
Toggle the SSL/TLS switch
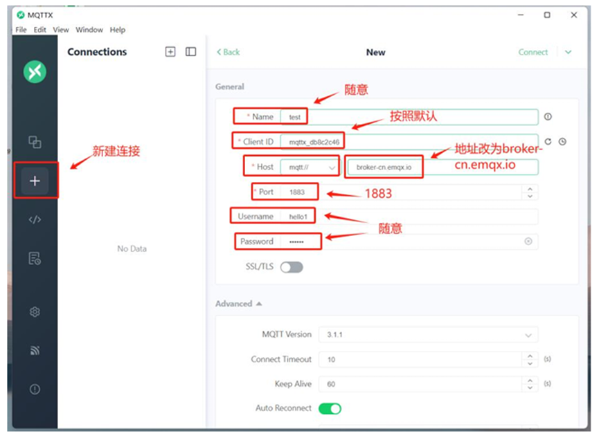point(292,267)
